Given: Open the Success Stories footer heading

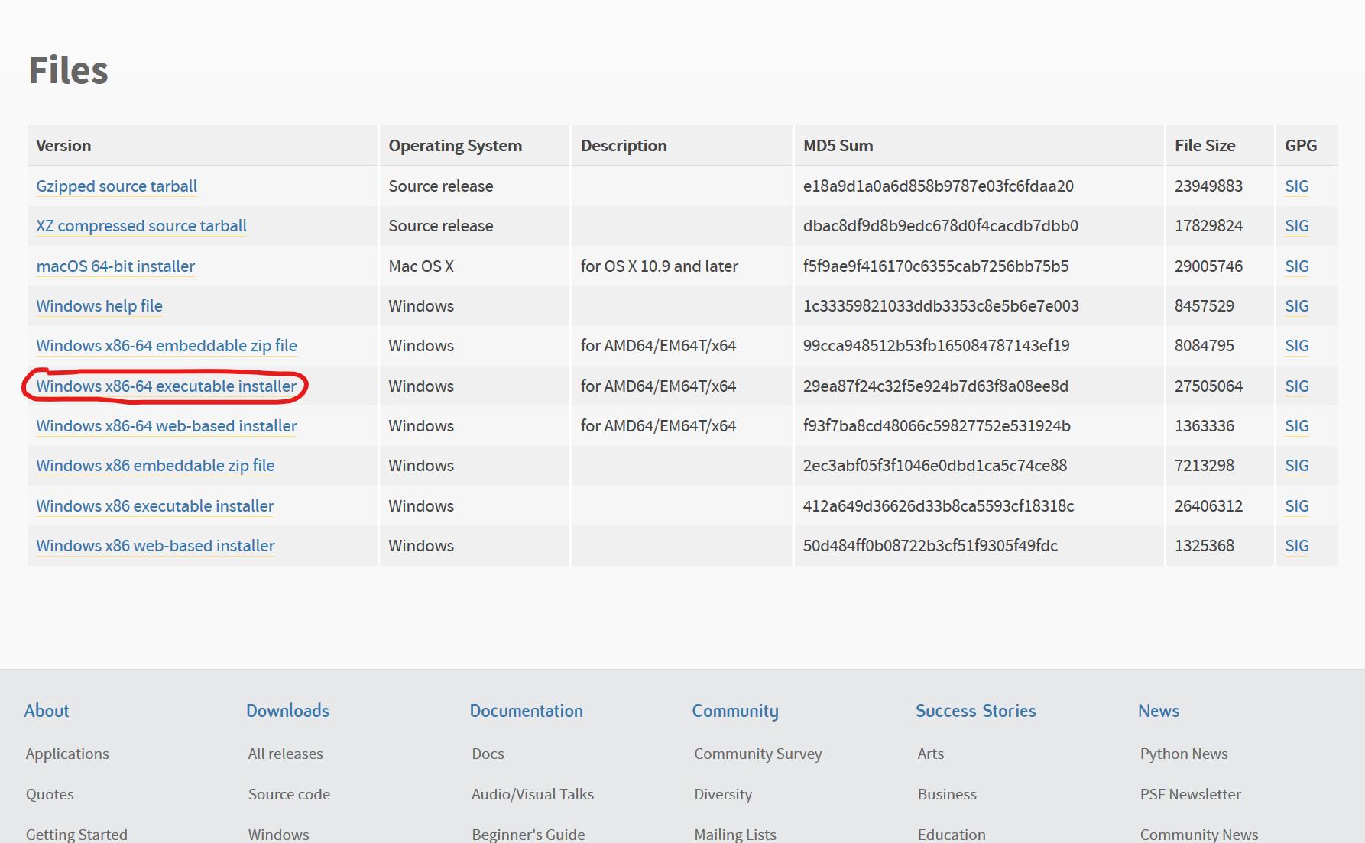Looking at the screenshot, I should tap(976, 711).
